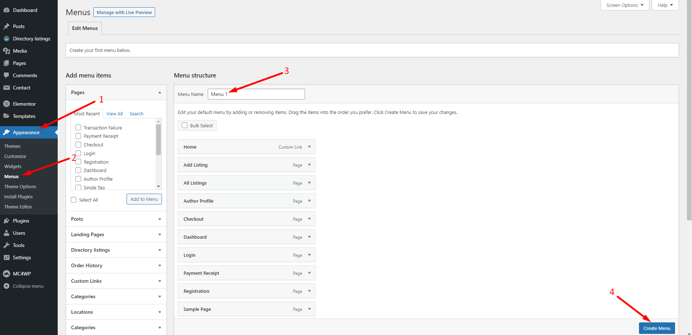Screen dimensions: 692x335
Task: Open the Theme Editor menu entry
Action: click(x=18, y=207)
